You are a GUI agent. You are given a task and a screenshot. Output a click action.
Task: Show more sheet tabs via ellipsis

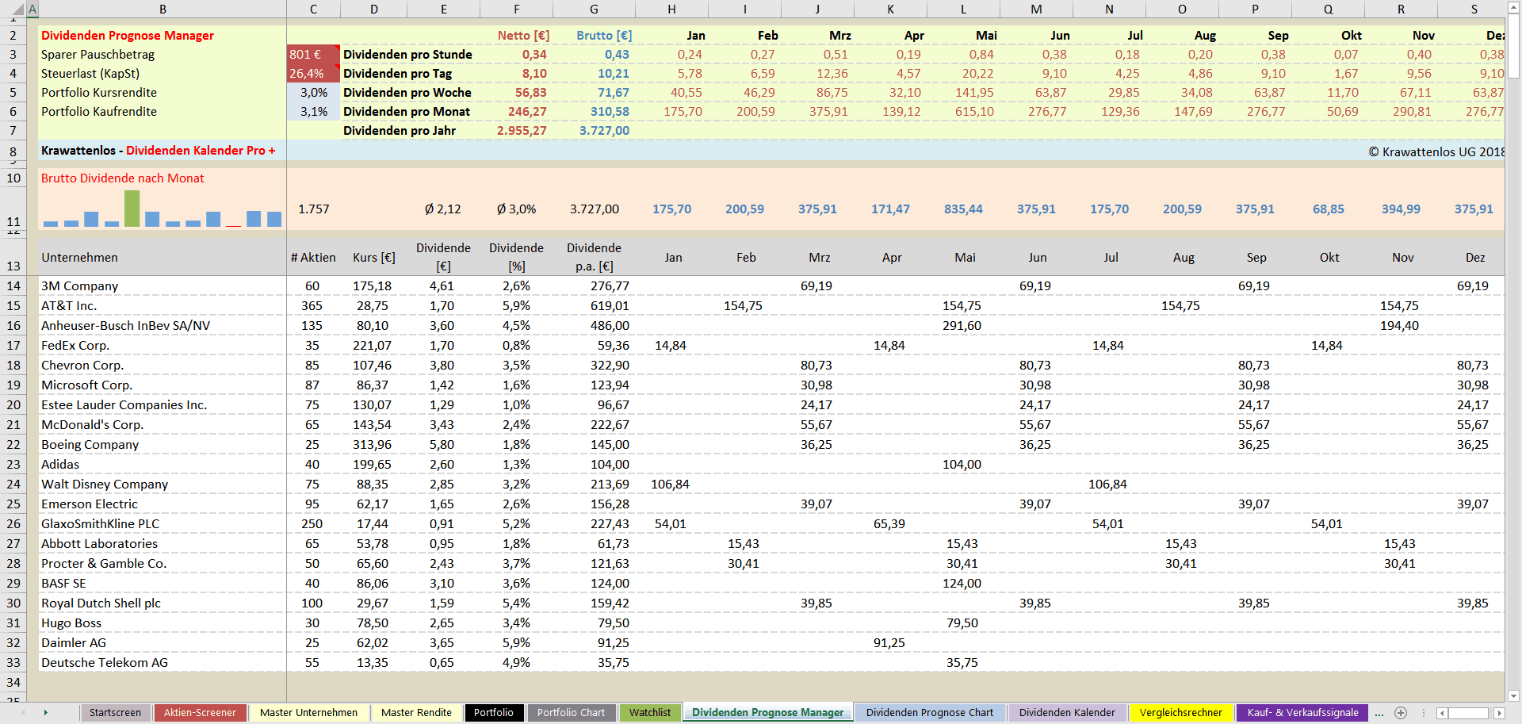[x=1379, y=713]
